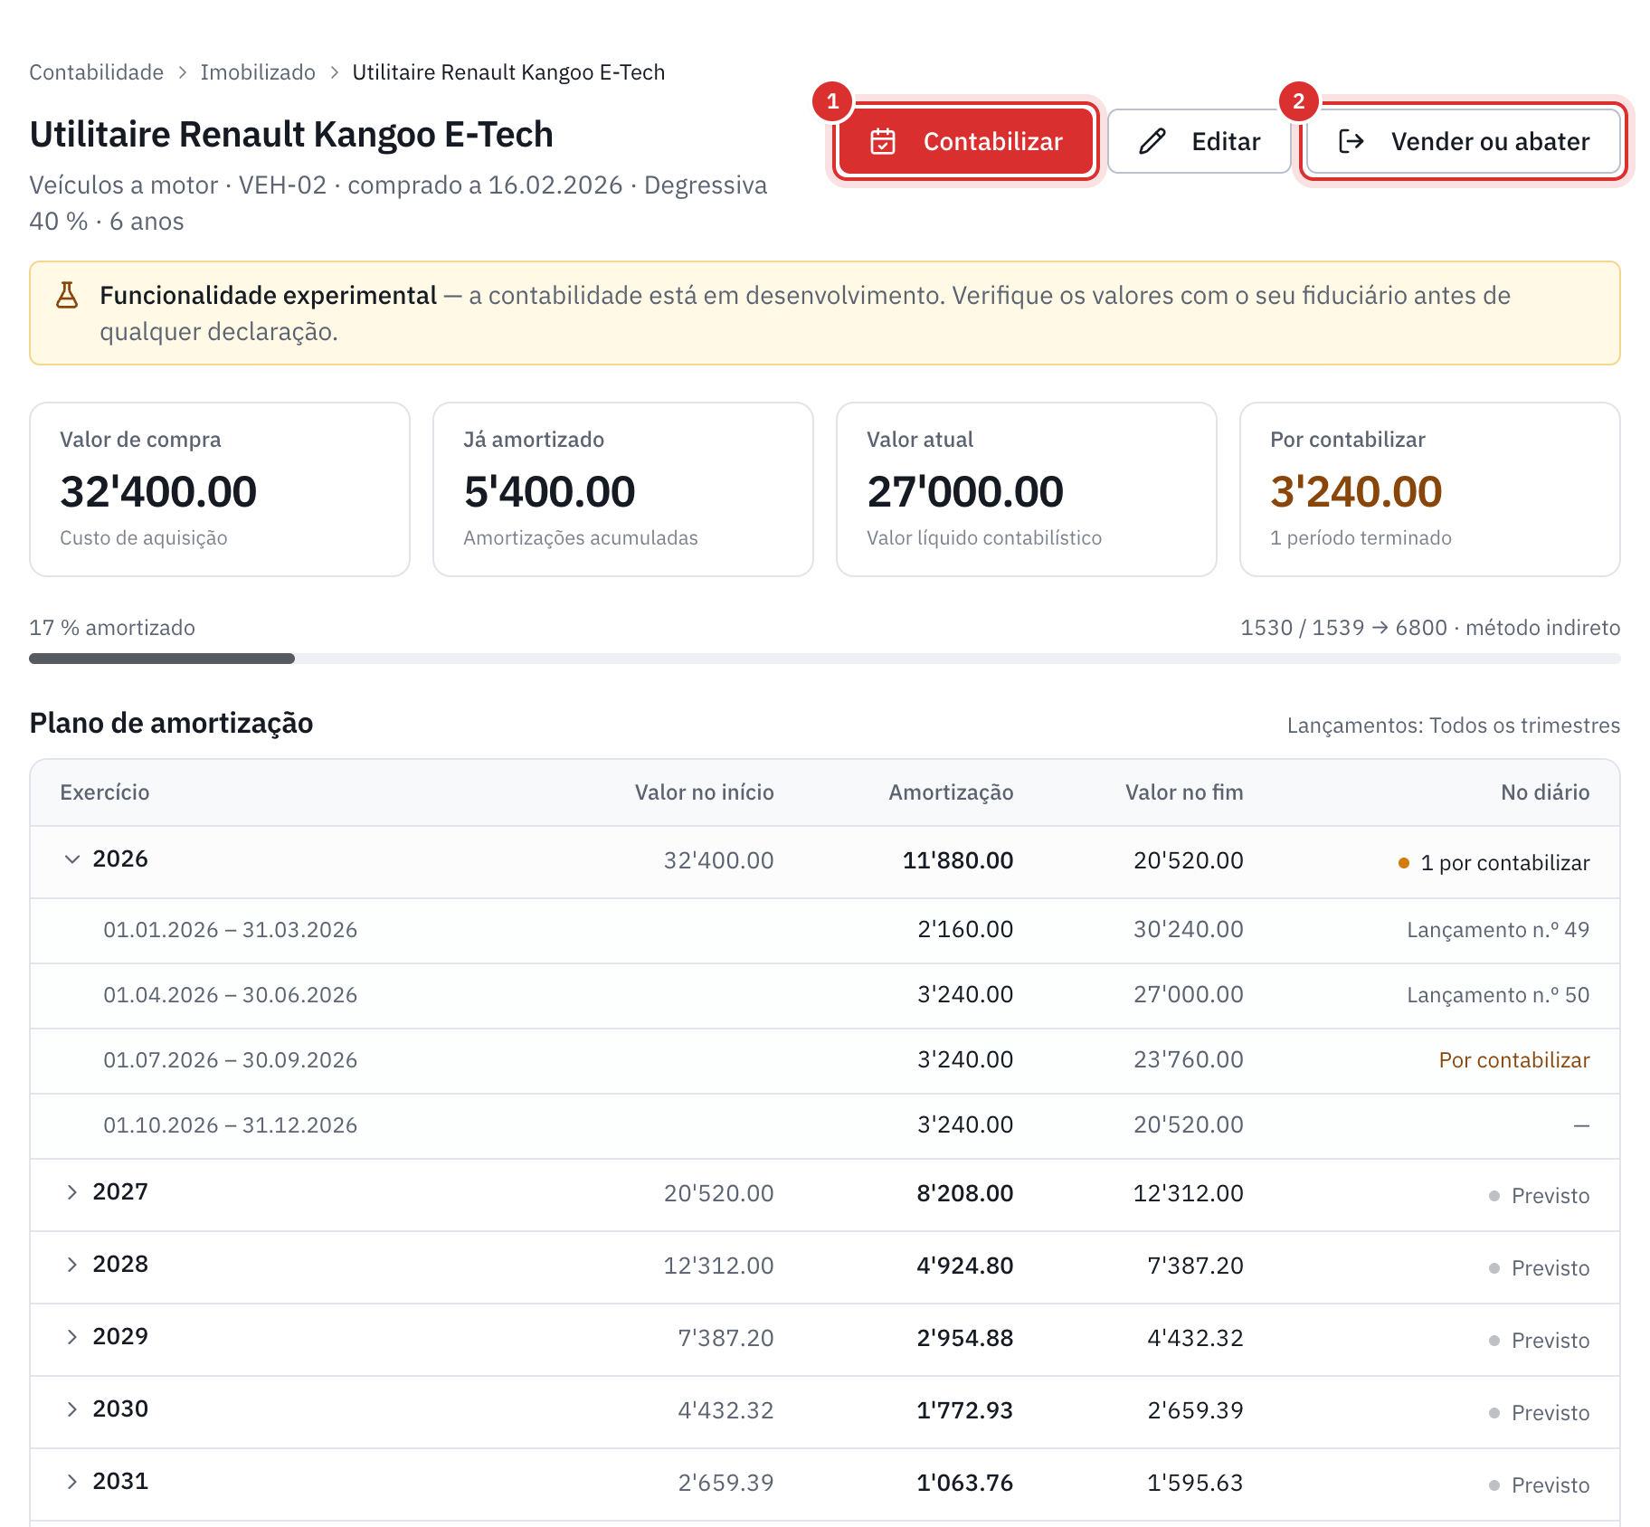Open Lançamento n.º 49 entry
Screen dimensions: 1650x1527
point(1498,930)
